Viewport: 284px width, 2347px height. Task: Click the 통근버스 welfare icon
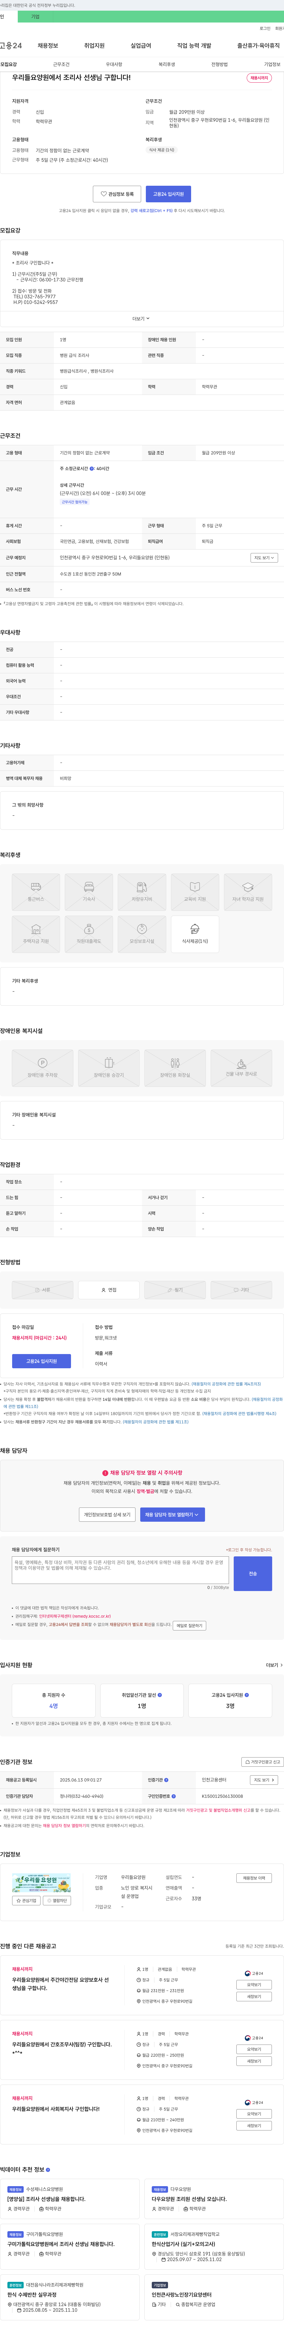[x=35, y=892]
